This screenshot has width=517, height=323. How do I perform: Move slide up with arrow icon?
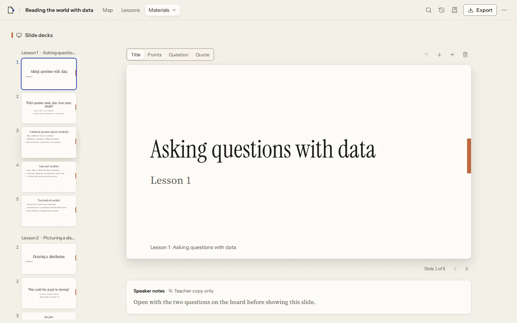tap(427, 55)
